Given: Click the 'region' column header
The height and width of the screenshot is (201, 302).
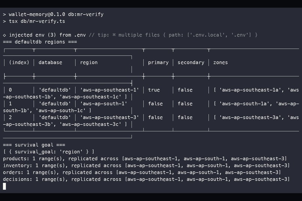Looking at the screenshot, I should pyautogui.click(x=89, y=63).
